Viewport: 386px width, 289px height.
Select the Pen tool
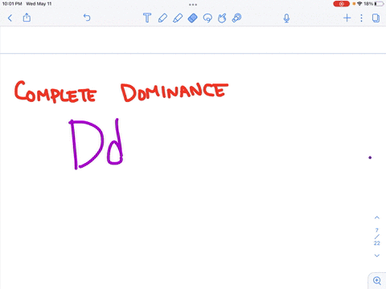click(x=162, y=18)
